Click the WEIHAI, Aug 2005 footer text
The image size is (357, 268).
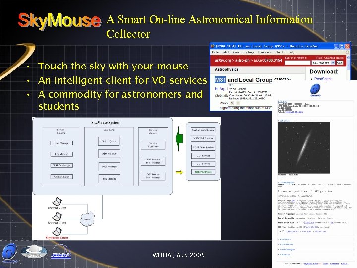point(178,255)
